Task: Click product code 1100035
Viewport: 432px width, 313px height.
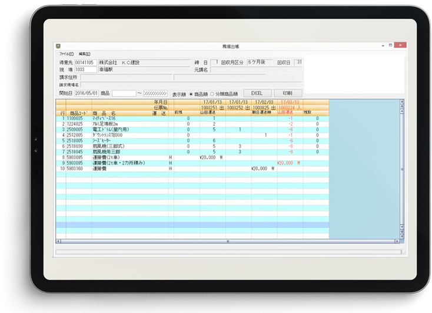Action: (x=75, y=118)
